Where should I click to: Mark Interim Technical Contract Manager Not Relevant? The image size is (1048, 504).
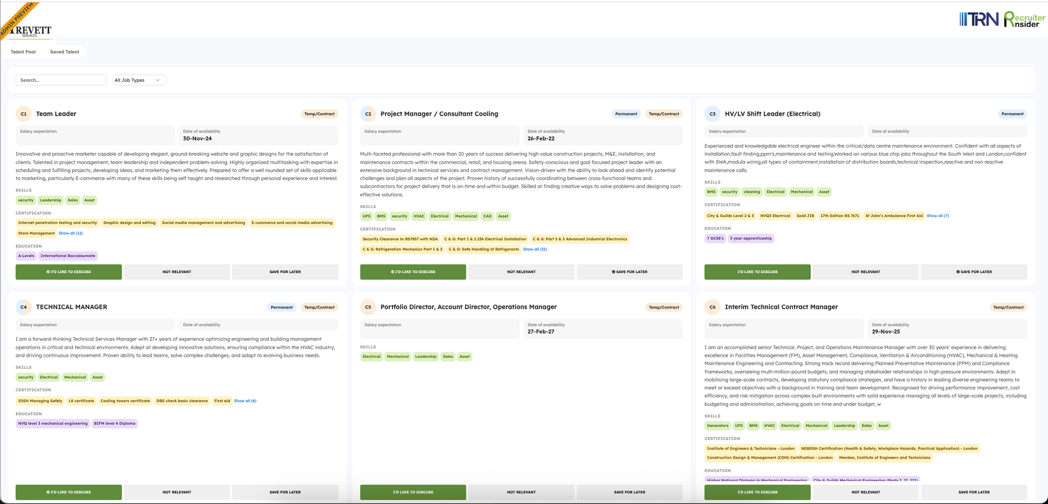866,492
